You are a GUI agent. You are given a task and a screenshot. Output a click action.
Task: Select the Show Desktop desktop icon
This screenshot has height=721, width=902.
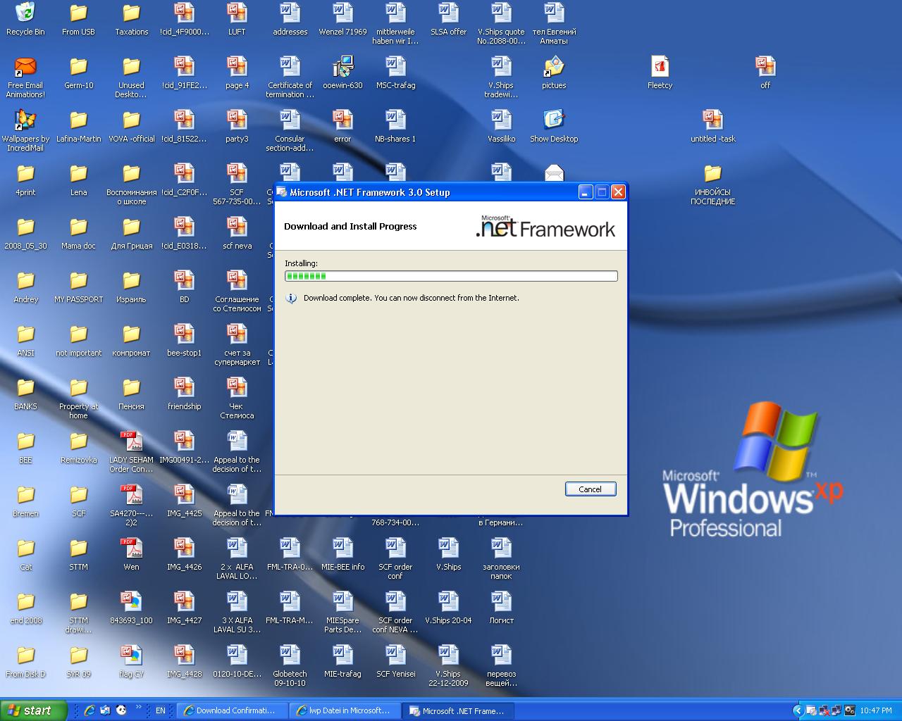click(x=554, y=126)
